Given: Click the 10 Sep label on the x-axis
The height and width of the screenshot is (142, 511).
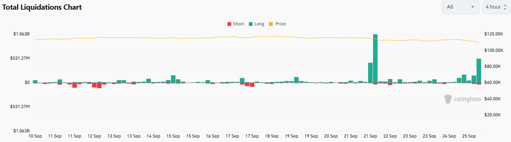Looking at the screenshot, I should coord(35,136).
